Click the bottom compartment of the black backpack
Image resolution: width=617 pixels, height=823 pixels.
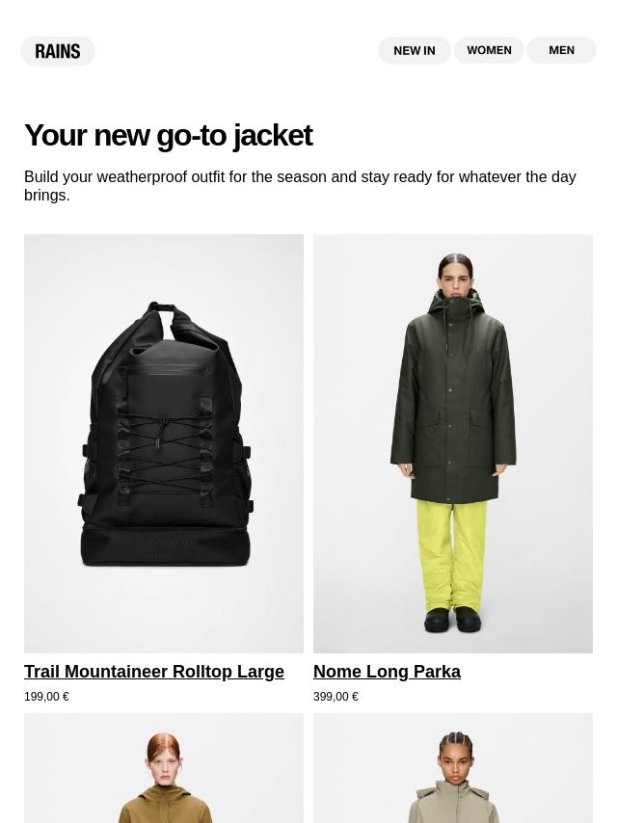pyautogui.click(x=165, y=544)
